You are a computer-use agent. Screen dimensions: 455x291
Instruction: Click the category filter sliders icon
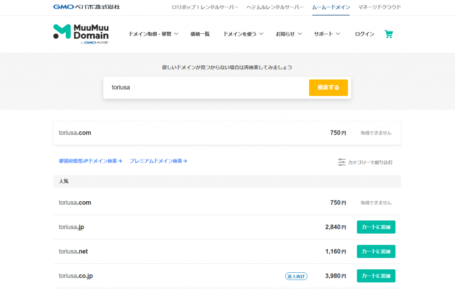click(x=342, y=162)
